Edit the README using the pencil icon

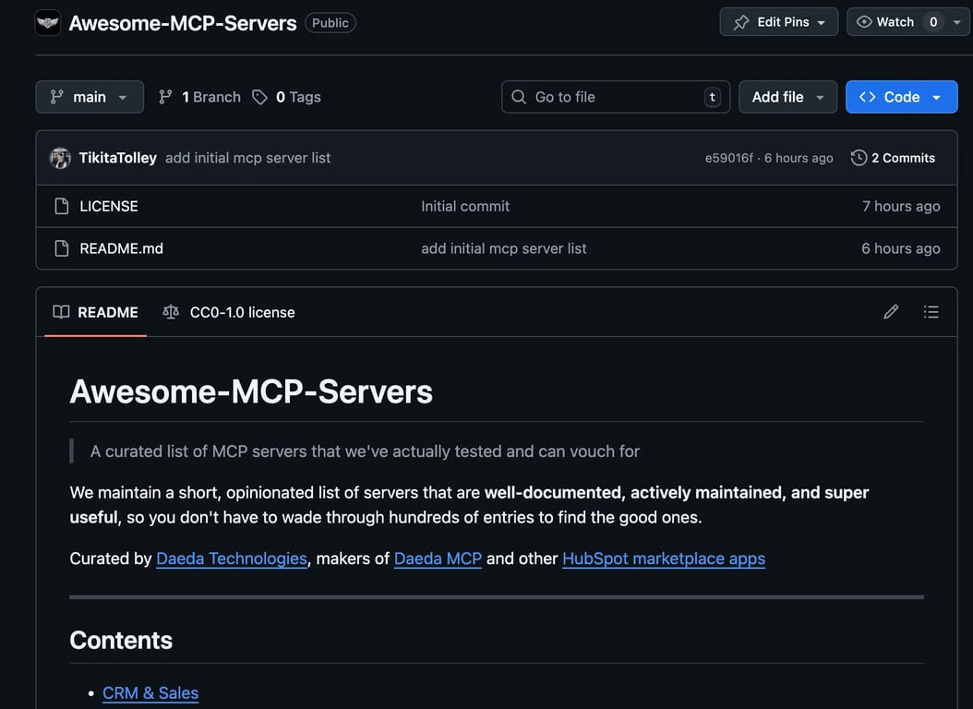[x=891, y=312]
